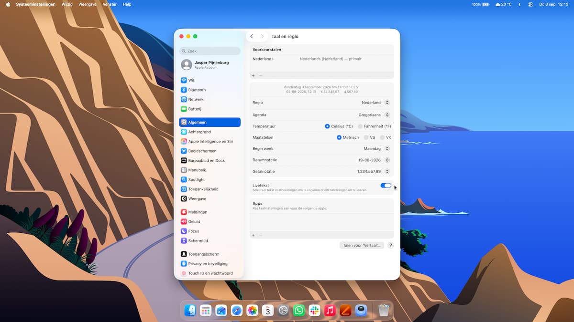Open Batterij settings in the sidebar
574x322 pixels.
(x=210, y=109)
